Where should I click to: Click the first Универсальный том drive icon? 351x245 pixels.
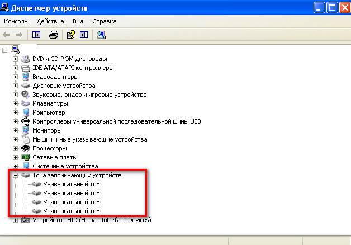(36, 185)
